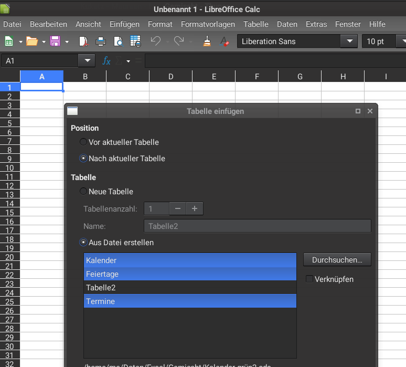Select column H header
The image size is (406, 367).
343,77
